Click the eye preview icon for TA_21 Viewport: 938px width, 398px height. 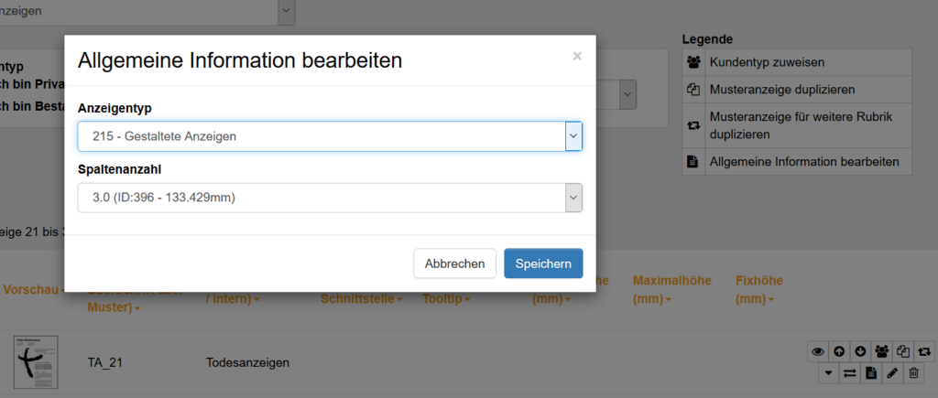point(818,351)
